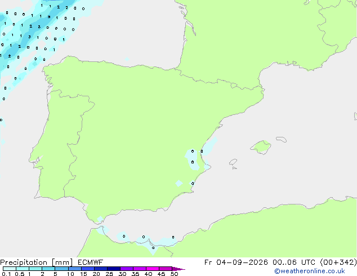Click the '30' legend scale label
Viewport: 357px width, 276px height.
[122, 274]
